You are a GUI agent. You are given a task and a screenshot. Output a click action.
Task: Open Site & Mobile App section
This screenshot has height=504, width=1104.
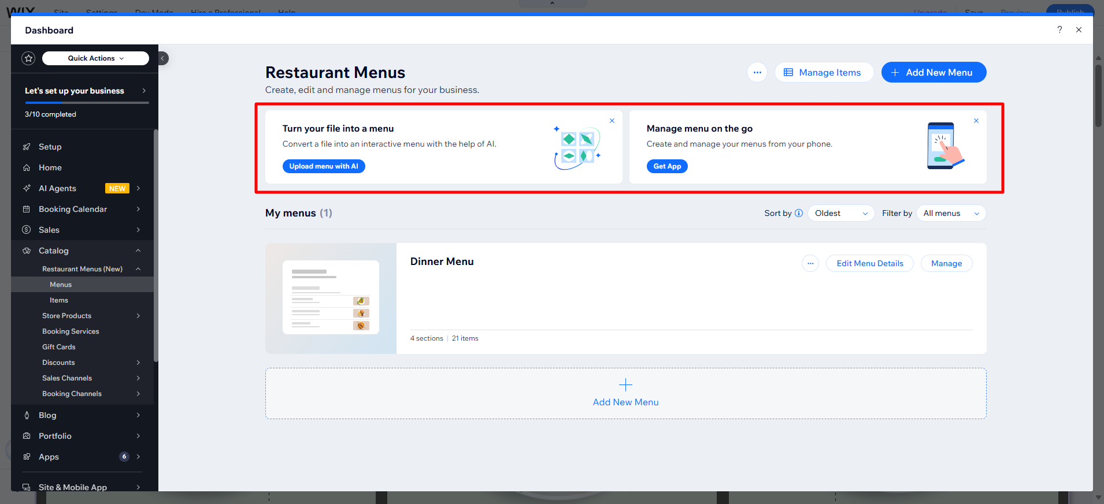point(82,487)
